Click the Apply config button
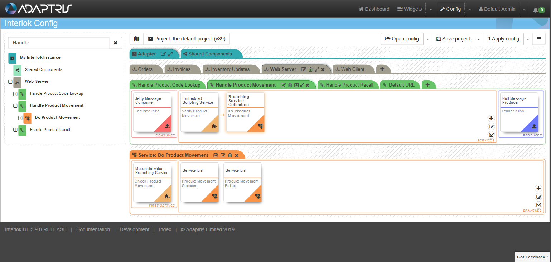The image size is (551, 262). [503, 39]
